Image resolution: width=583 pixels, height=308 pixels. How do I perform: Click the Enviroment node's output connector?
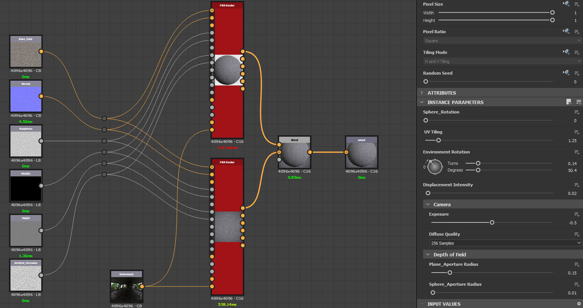click(142, 287)
